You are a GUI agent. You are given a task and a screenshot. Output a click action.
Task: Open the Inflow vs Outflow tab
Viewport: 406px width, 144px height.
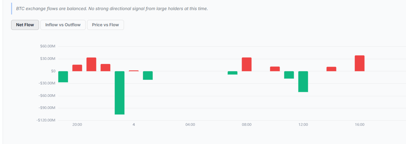[63, 25]
